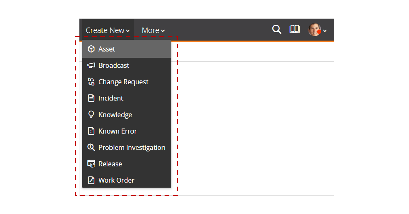The height and width of the screenshot is (214, 409).
Task: Open the search magnifier icon
Action: click(277, 29)
